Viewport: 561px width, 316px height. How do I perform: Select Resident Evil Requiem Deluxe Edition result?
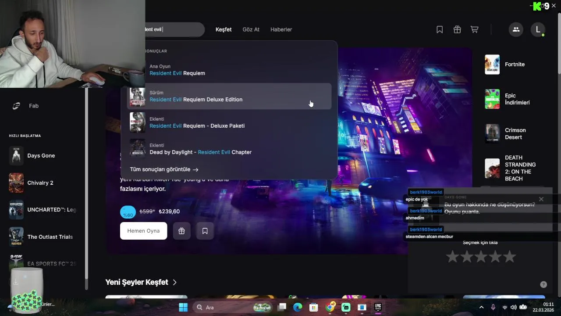click(229, 96)
